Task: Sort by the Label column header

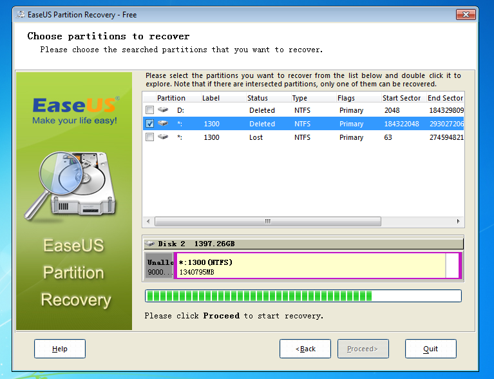Action: click(x=223, y=98)
